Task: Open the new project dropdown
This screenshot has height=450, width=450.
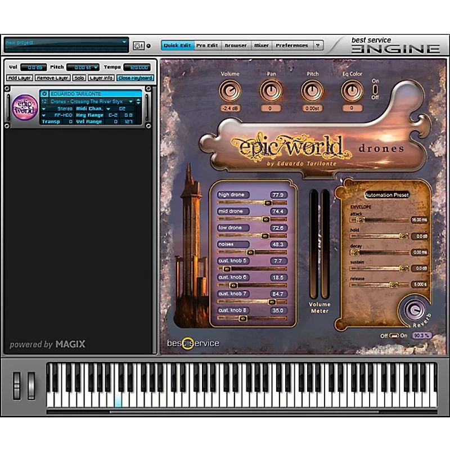Action: coord(124,42)
